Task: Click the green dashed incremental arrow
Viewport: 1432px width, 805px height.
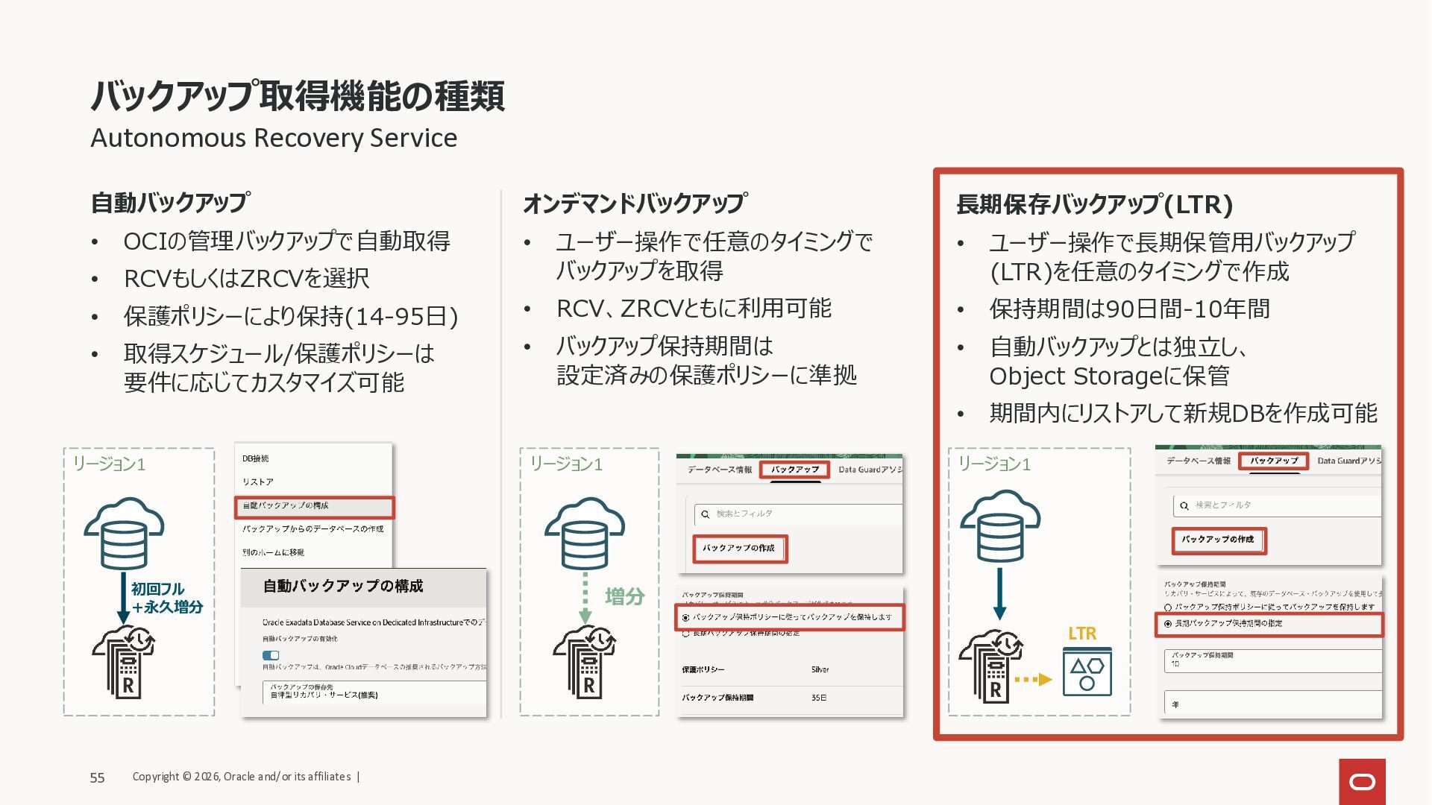Action: click(x=585, y=597)
